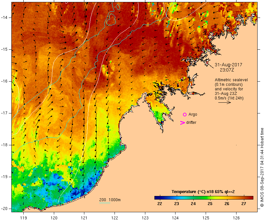Screen dimensions: 266x221
Task: Click the 'drifter' legend label
Action: tap(191, 123)
